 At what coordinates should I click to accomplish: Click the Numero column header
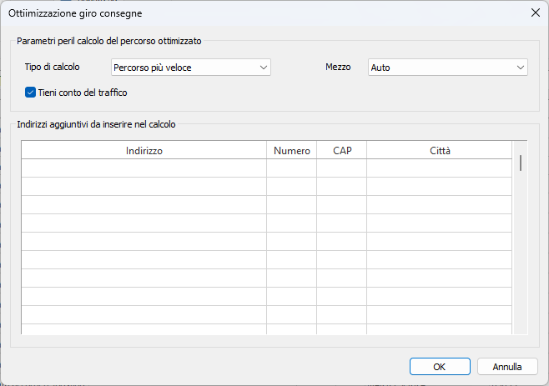[291, 151]
